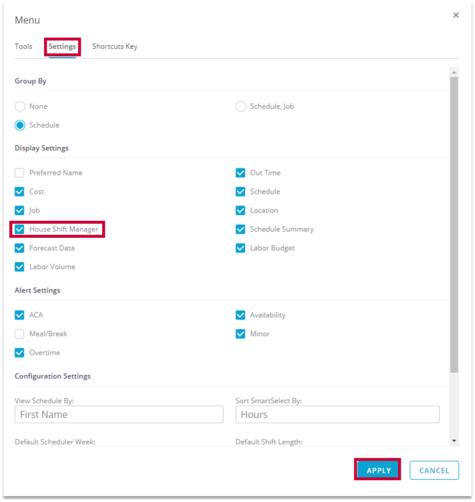The width and height of the screenshot is (475, 502).
Task: Enable the Meal/Break alert checkbox
Action: [x=20, y=334]
